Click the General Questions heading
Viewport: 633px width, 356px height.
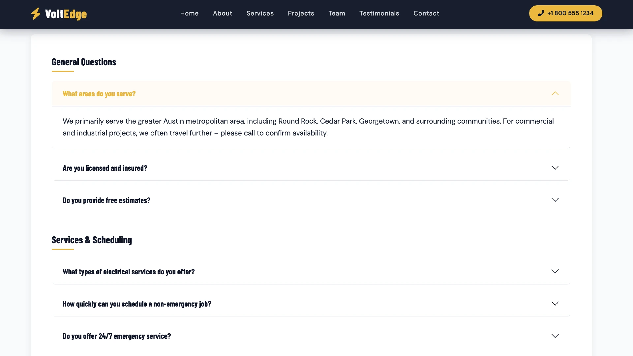pos(84,62)
